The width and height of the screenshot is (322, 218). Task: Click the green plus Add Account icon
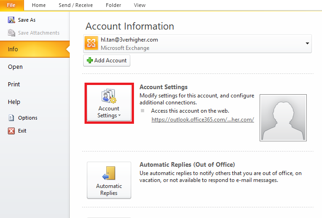pos(90,61)
